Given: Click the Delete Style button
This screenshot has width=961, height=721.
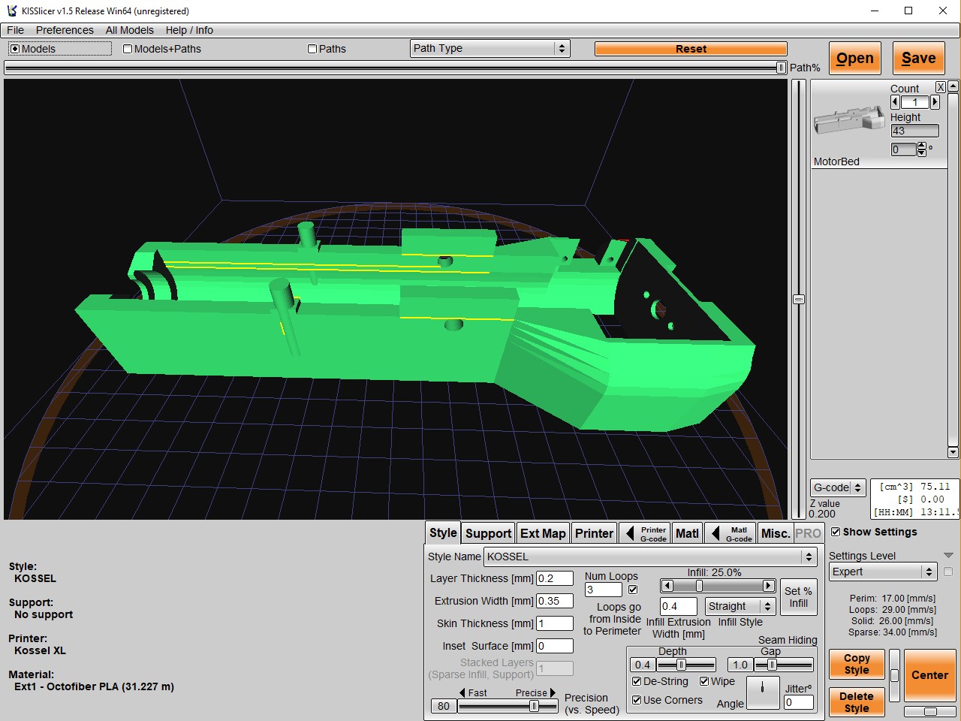Looking at the screenshot, I should pyautogui.click(x=857, y=702).
